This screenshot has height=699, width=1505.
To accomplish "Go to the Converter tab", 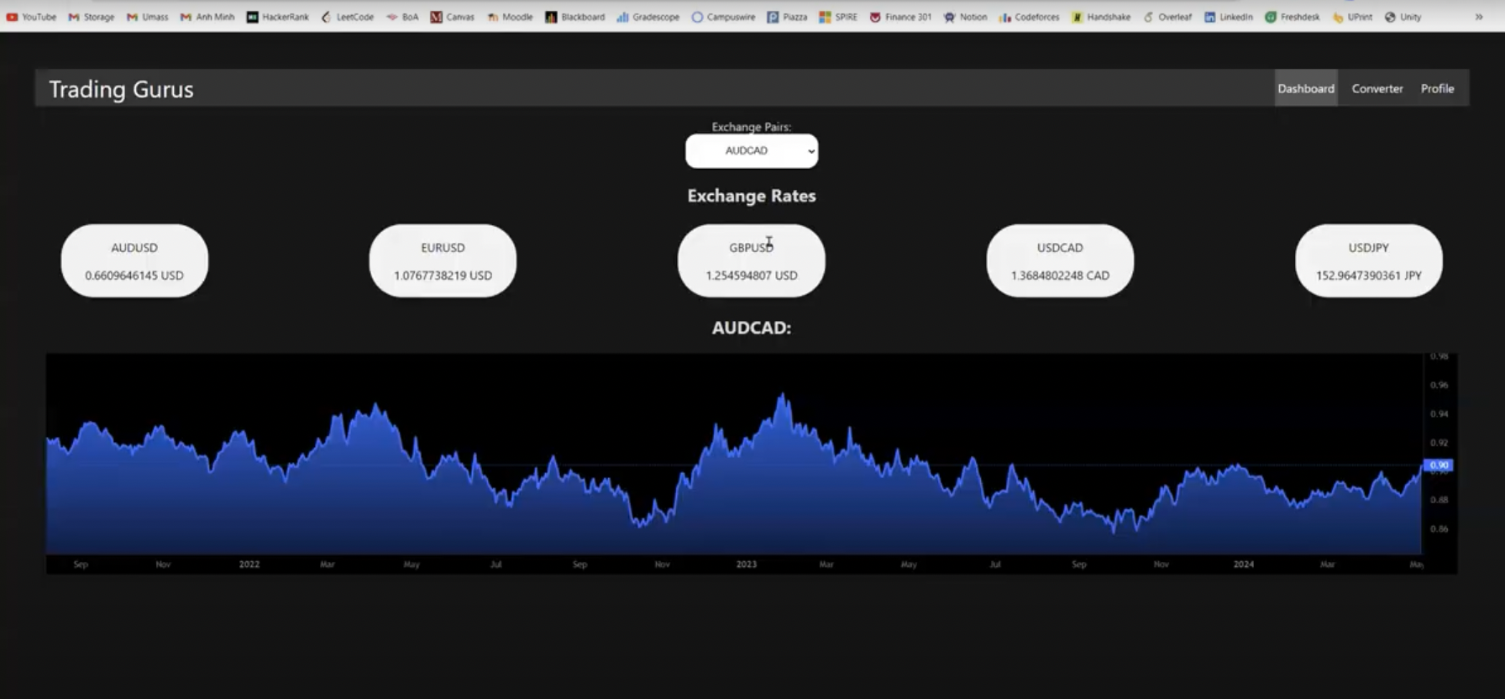I will 1377,88.
